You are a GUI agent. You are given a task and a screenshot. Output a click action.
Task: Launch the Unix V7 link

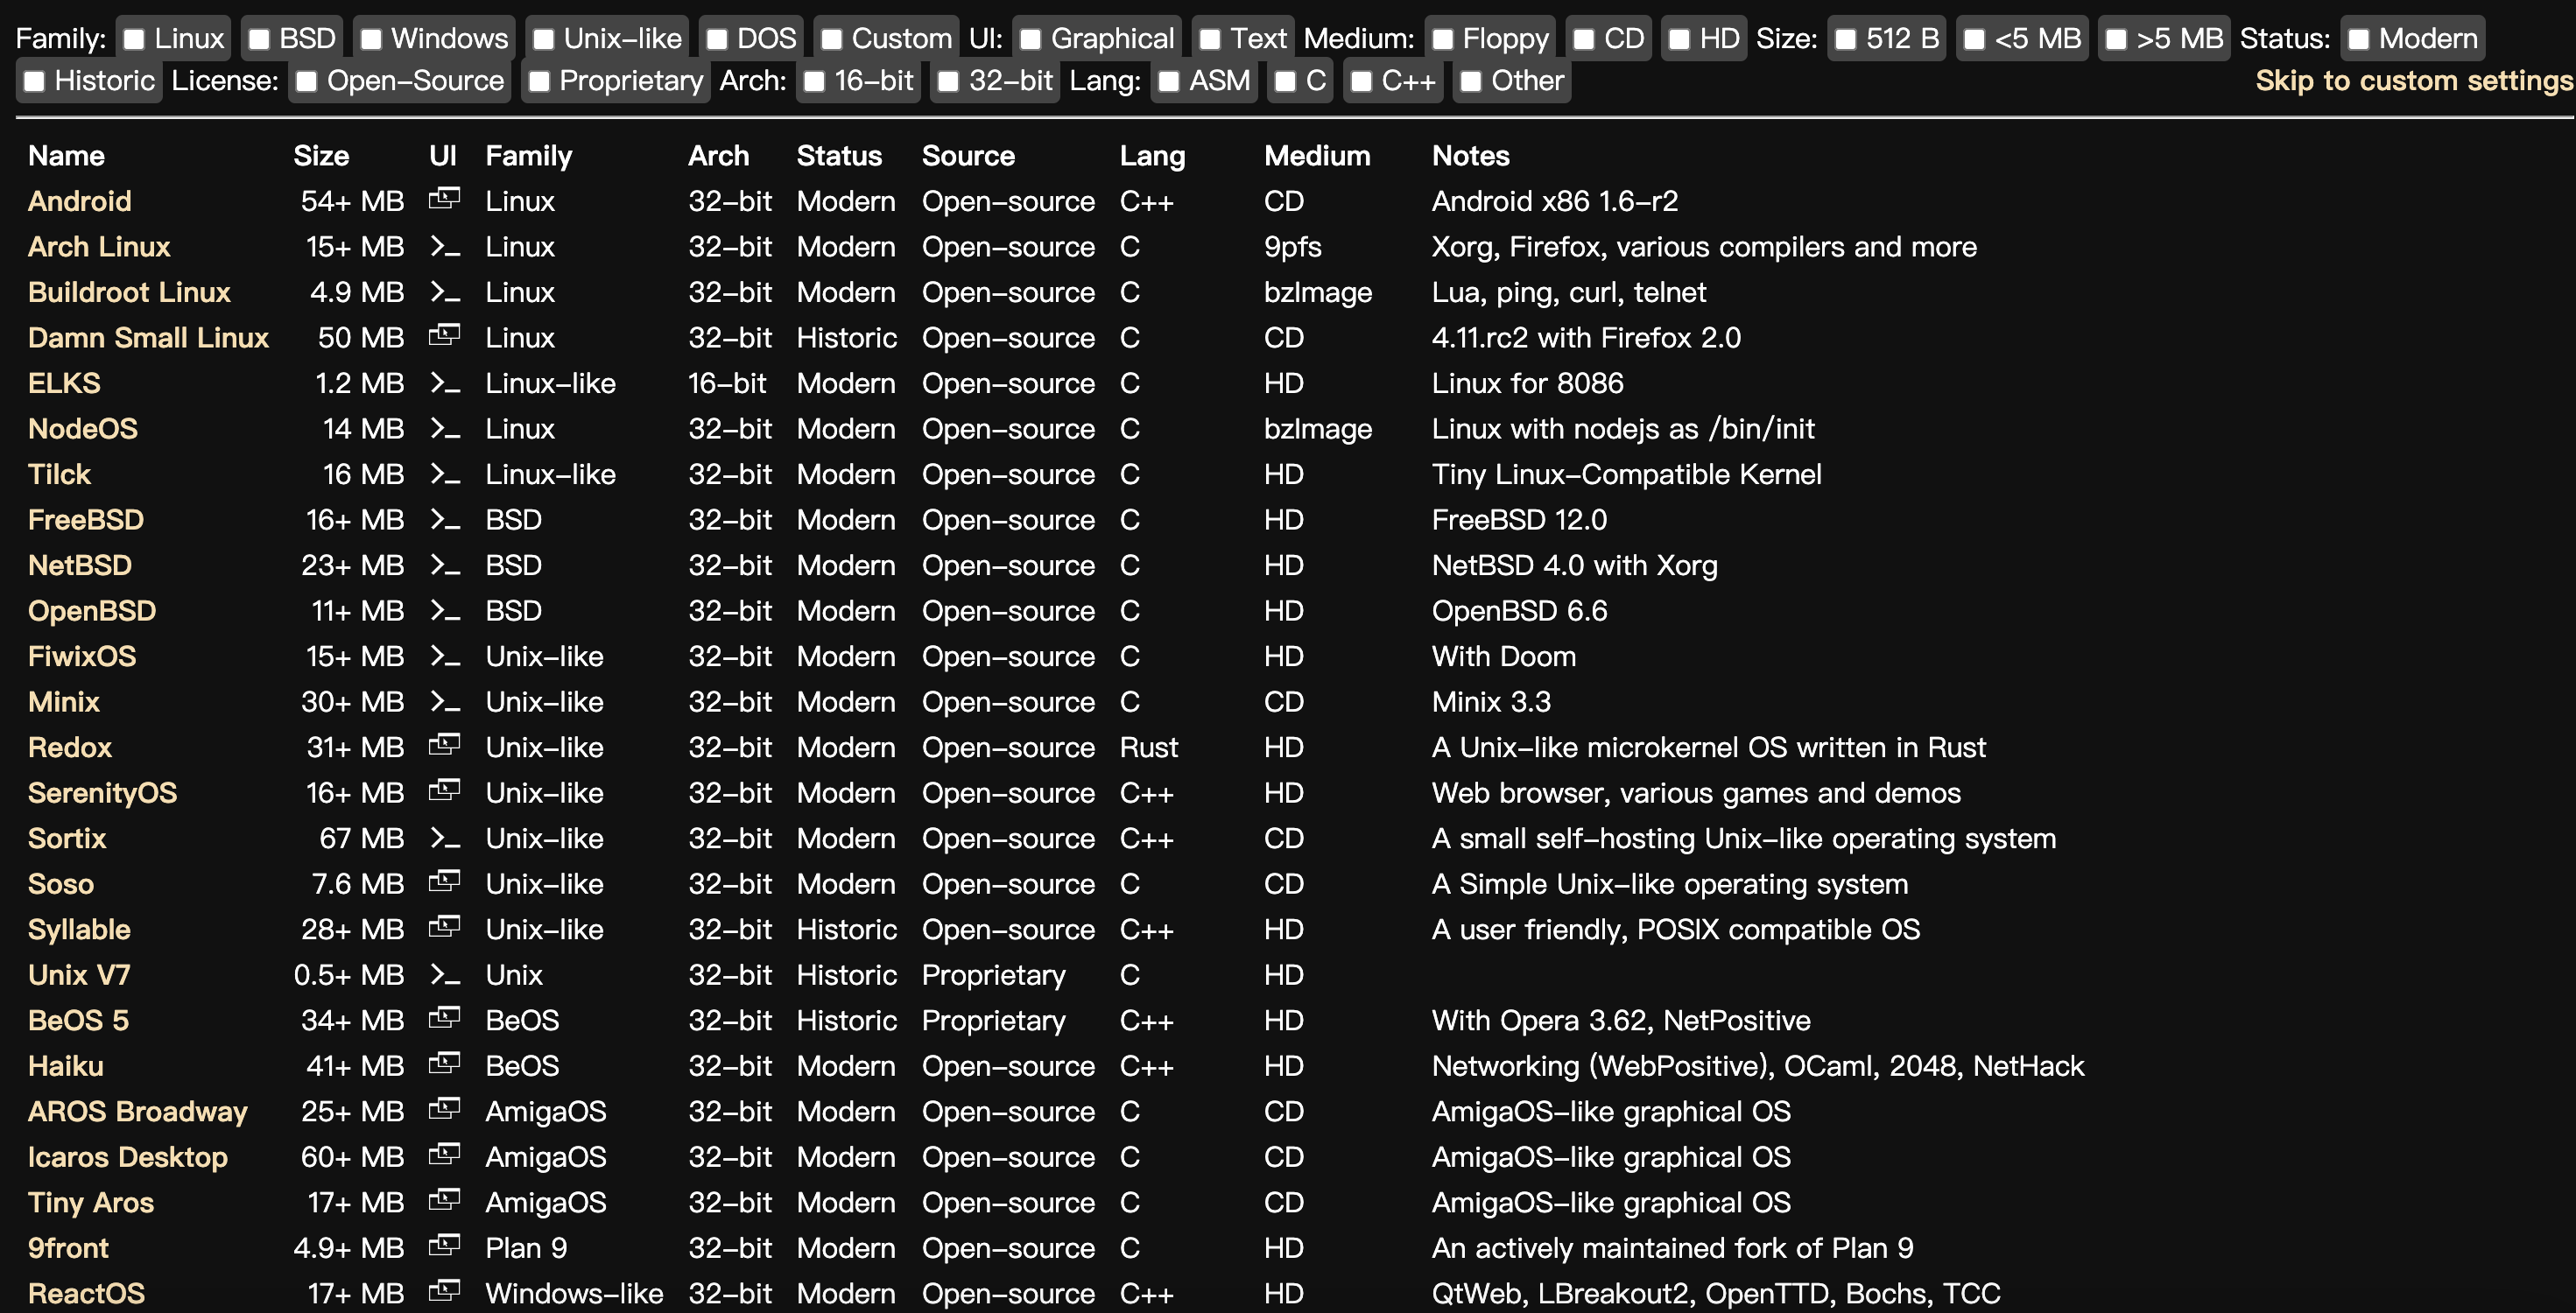(79, 975)
